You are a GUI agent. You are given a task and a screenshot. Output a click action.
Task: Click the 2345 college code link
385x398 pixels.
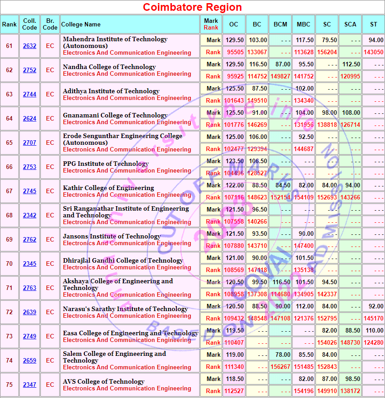(30, 264)
